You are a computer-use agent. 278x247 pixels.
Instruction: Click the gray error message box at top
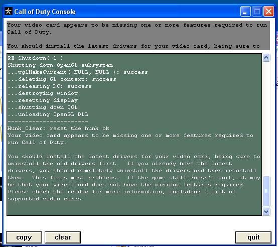point(138,36)
